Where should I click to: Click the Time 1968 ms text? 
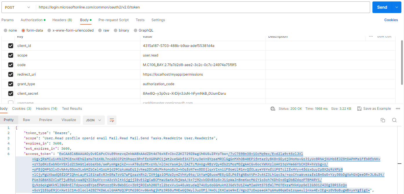[317, 109]
